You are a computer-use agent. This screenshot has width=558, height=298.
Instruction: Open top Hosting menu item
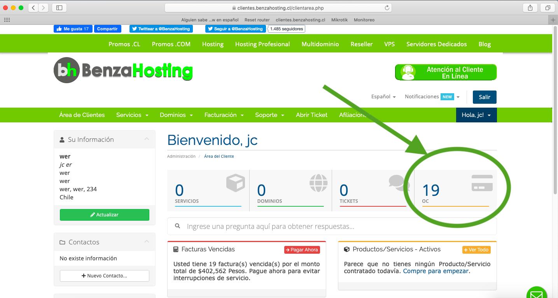(213, 44)
